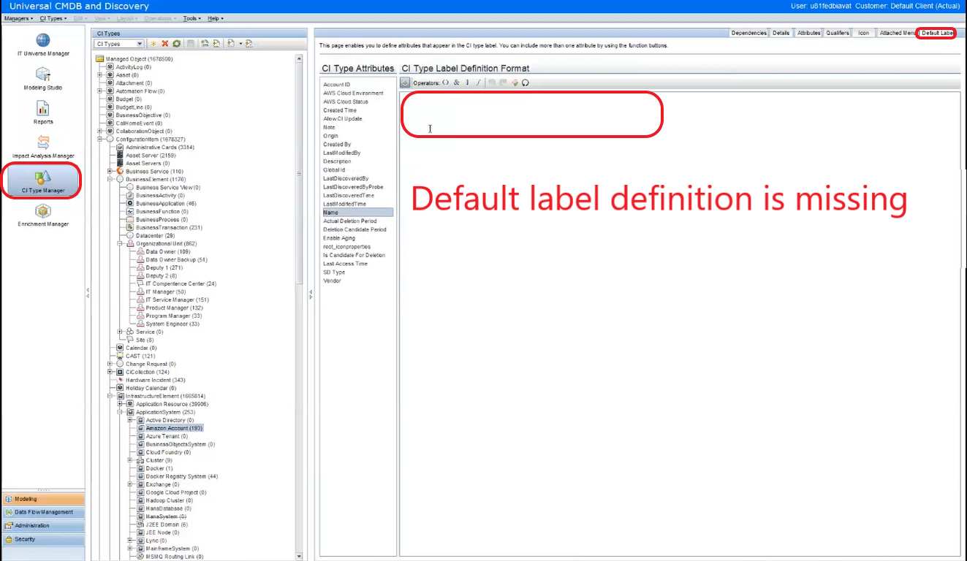
Task: Switch to the Qualifiers tab
Action: coord(837,32)
